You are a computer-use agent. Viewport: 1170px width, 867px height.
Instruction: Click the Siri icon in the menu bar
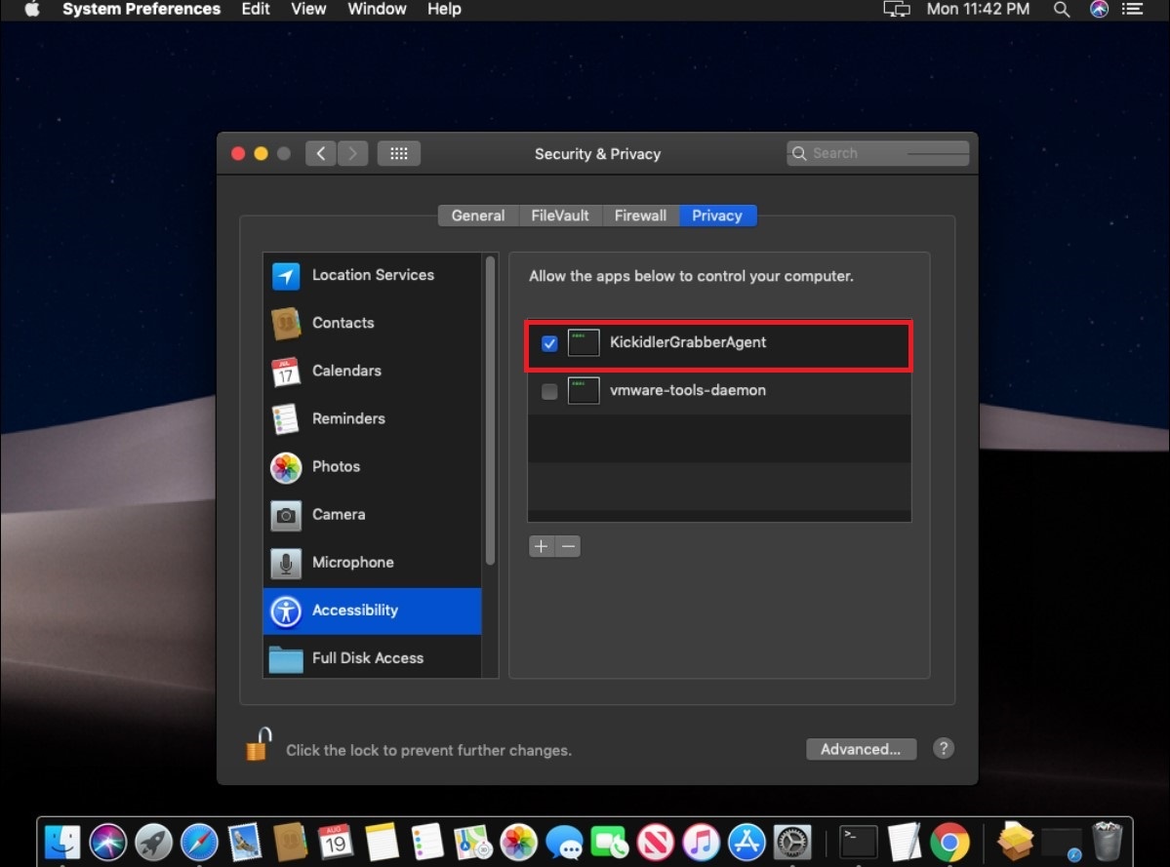[1099, 9]
